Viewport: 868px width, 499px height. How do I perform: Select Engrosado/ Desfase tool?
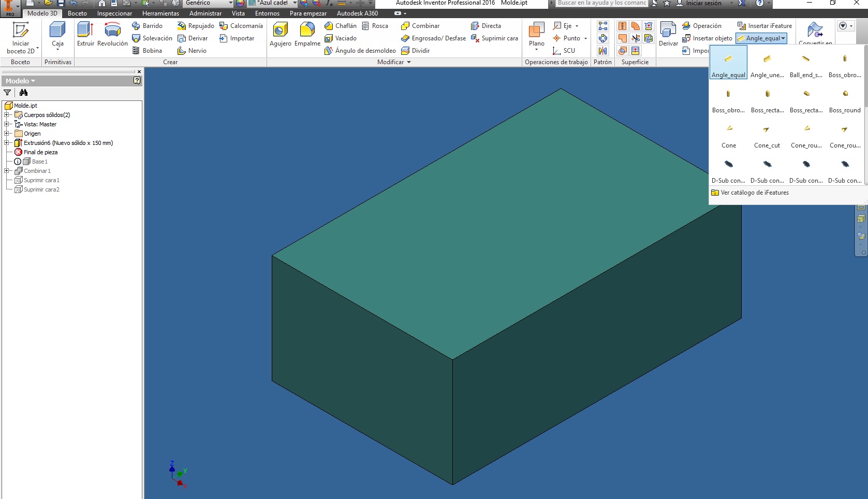point(433,38)
